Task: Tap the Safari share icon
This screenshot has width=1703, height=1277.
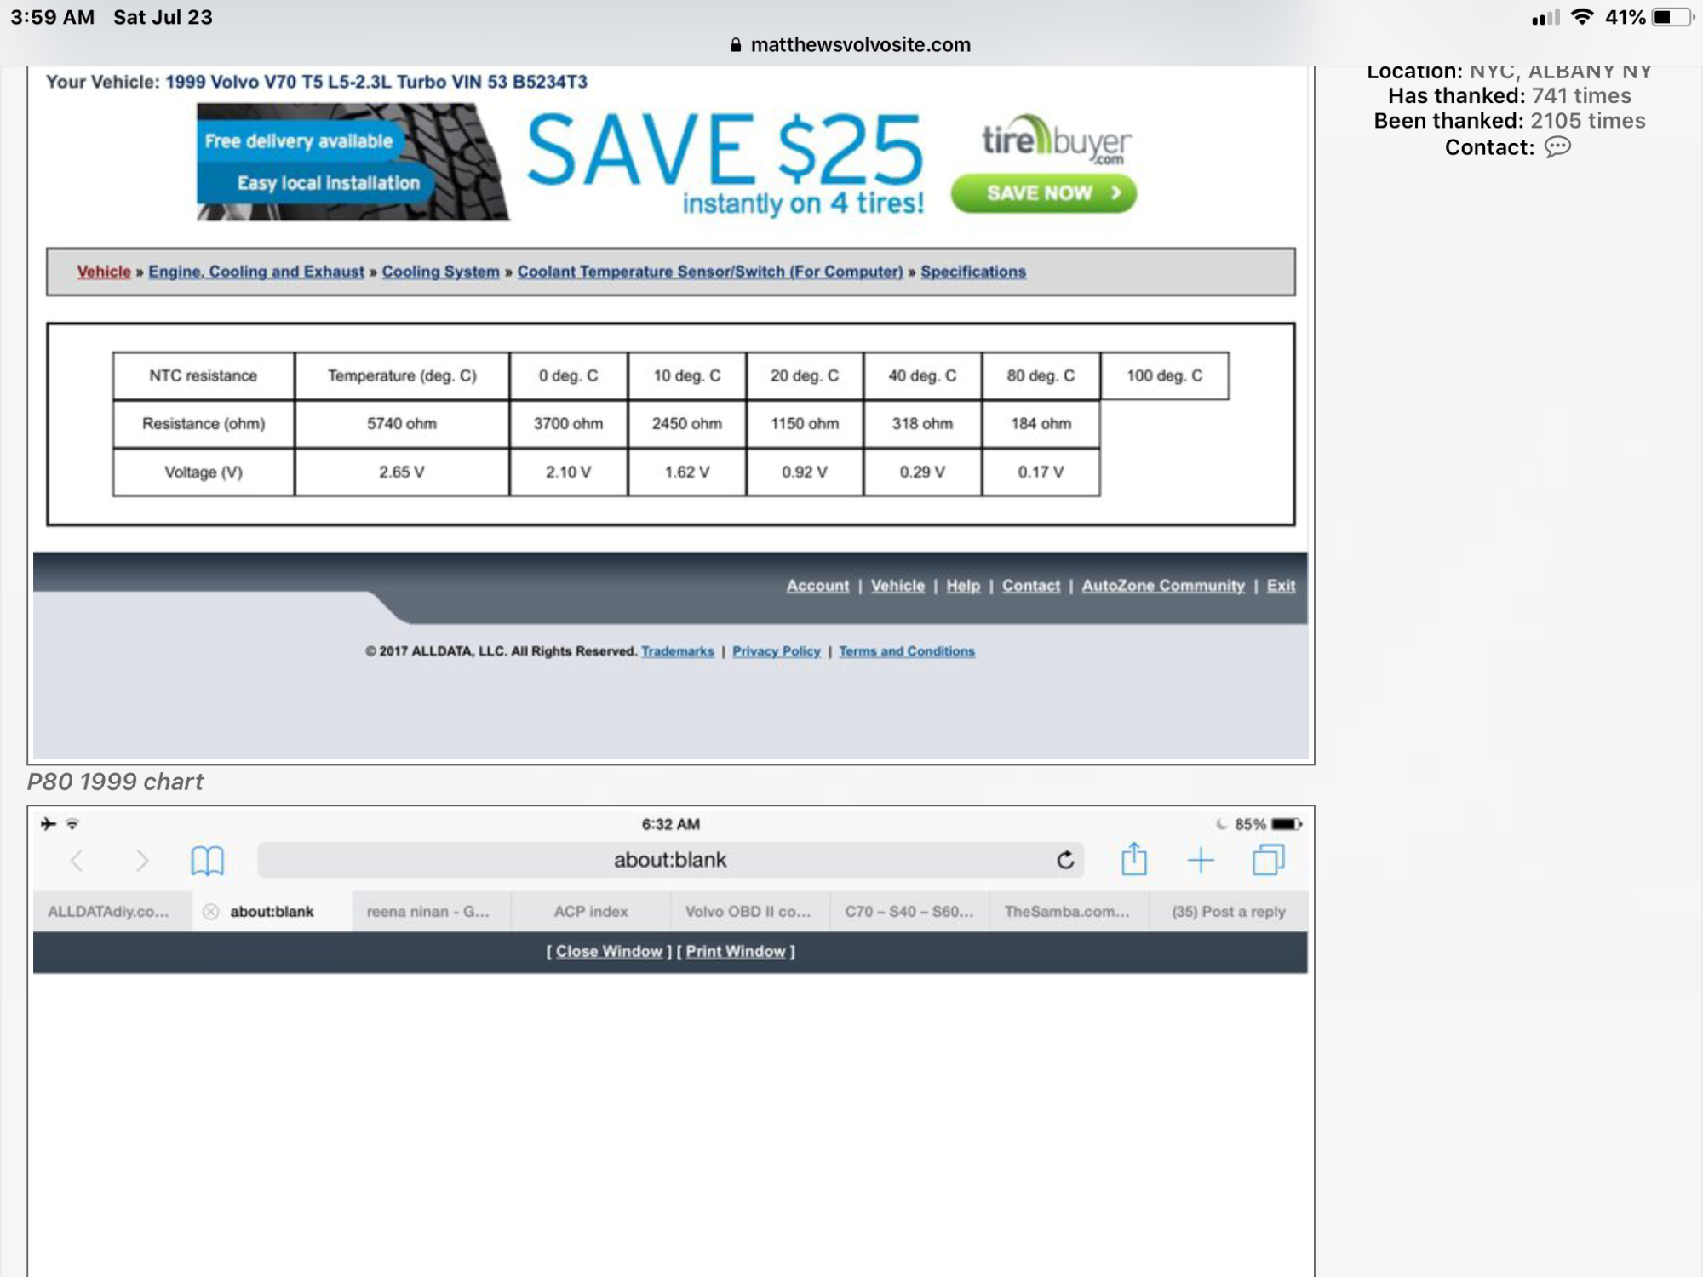Action: pyautogui.click(x=1132, y=860)
